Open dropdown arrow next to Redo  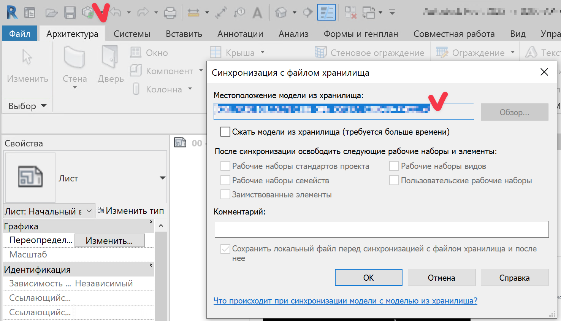(x=156, y=13)
